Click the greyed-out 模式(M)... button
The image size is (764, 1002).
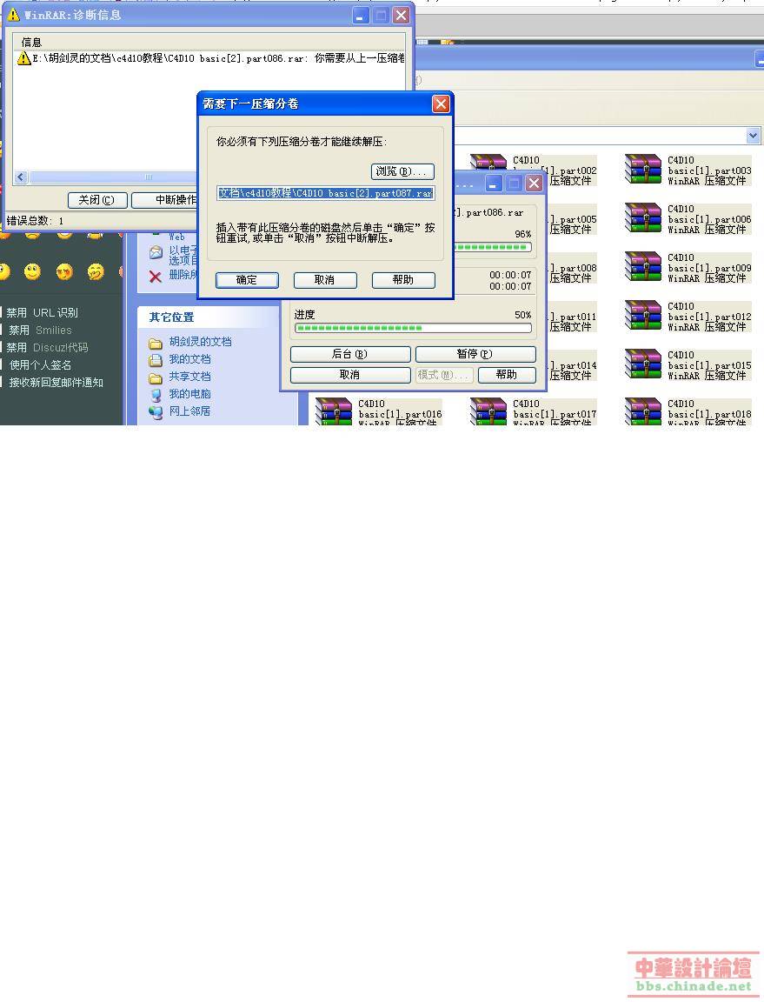pos(444,375)
